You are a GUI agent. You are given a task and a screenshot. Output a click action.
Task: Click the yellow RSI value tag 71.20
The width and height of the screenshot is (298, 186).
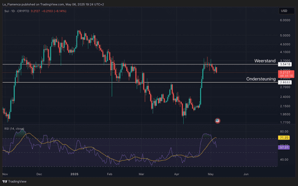click(x=284, y=137)
